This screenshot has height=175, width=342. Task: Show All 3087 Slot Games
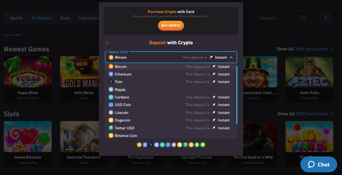305,114
